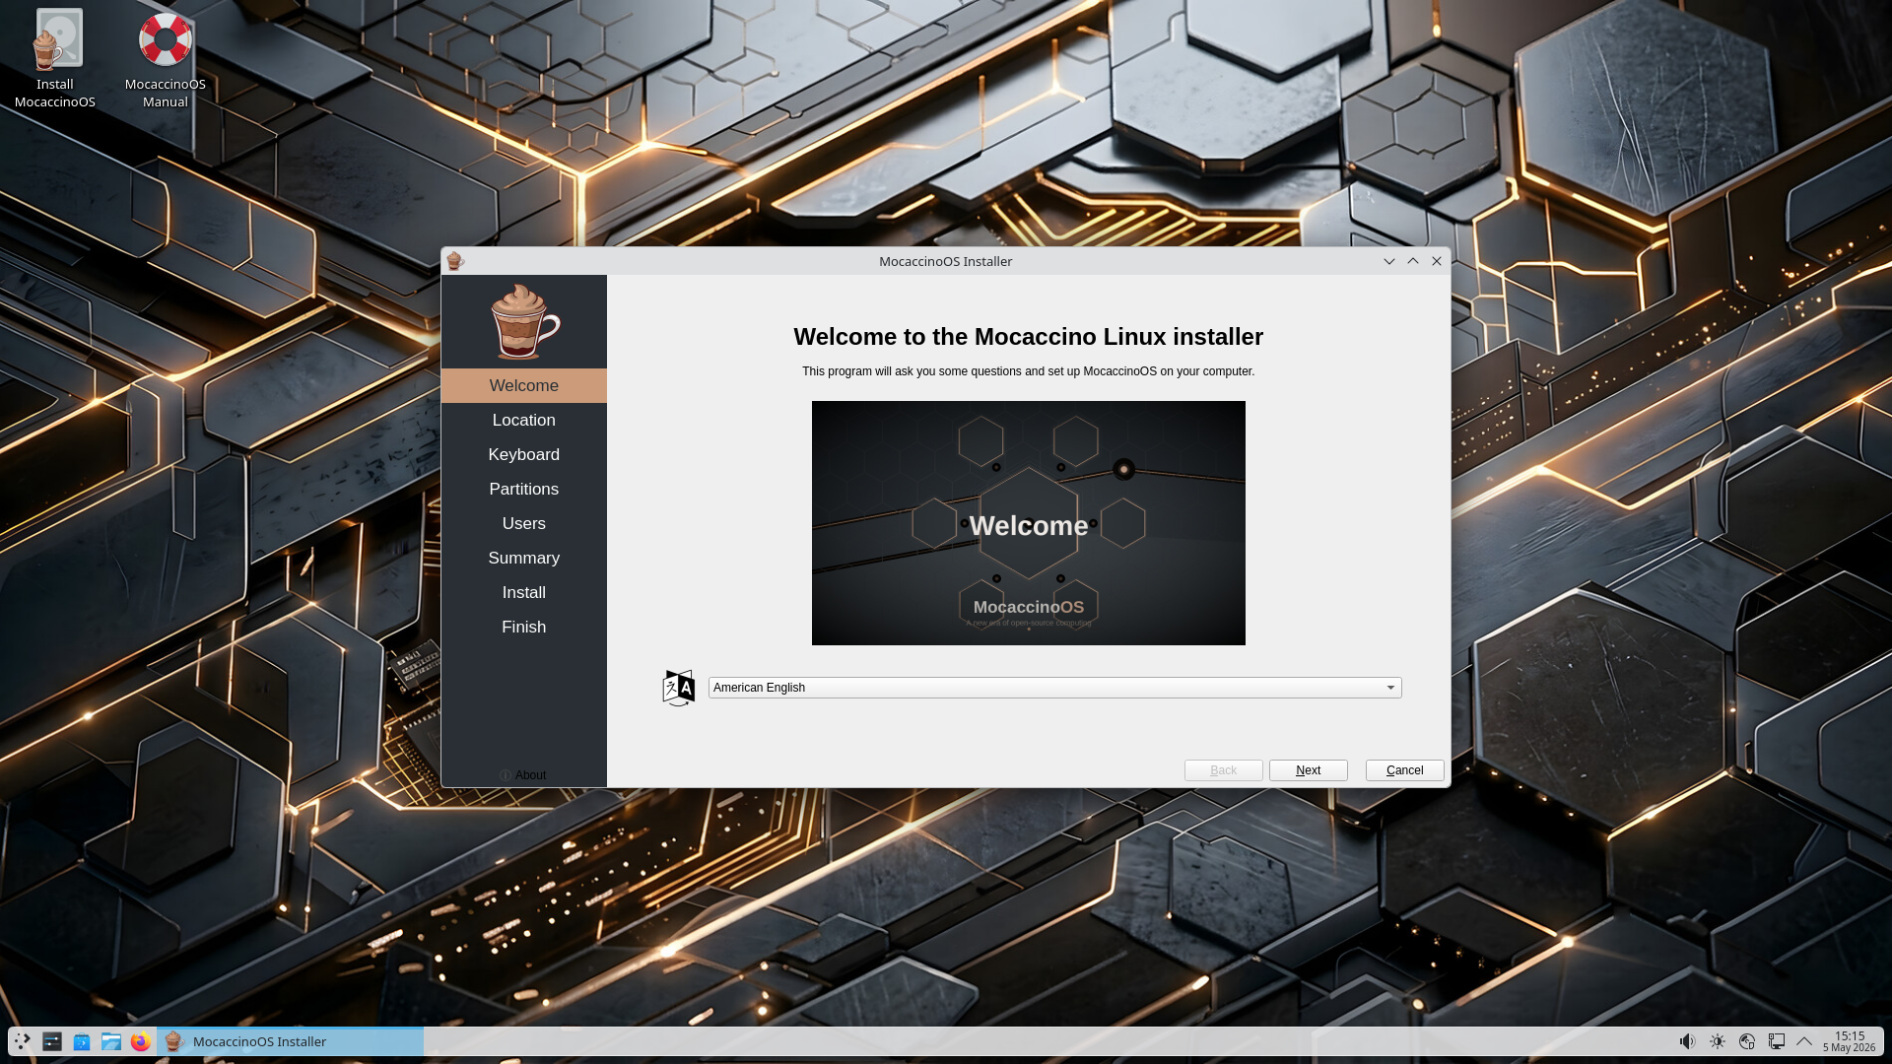
Task: Click the Mocaccino cup logo in installer sidebar
Action: (524, 321)
